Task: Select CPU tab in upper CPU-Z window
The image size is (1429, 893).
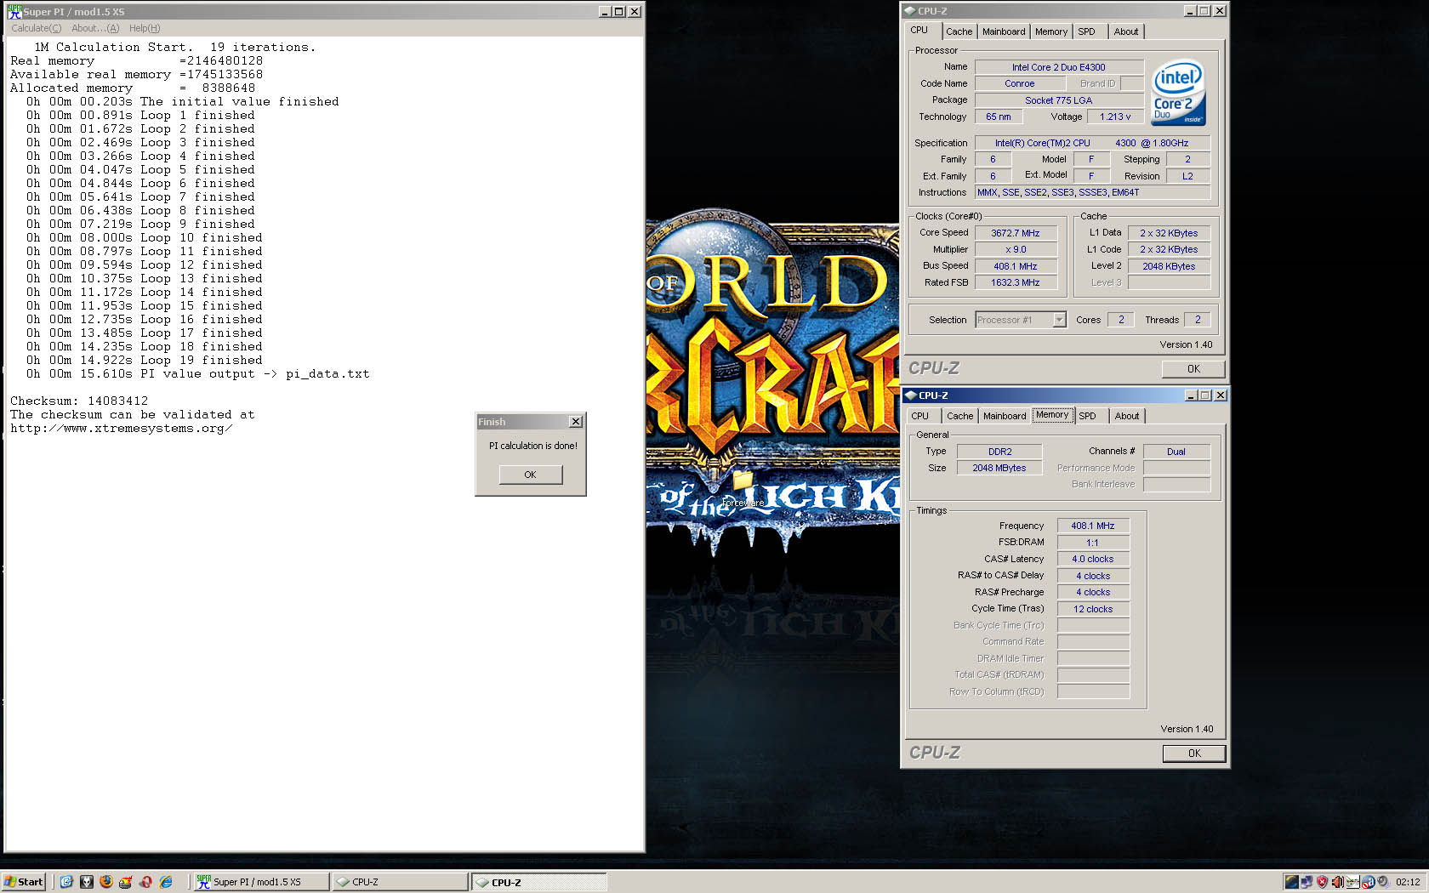Action: click(x=919, y=31)
